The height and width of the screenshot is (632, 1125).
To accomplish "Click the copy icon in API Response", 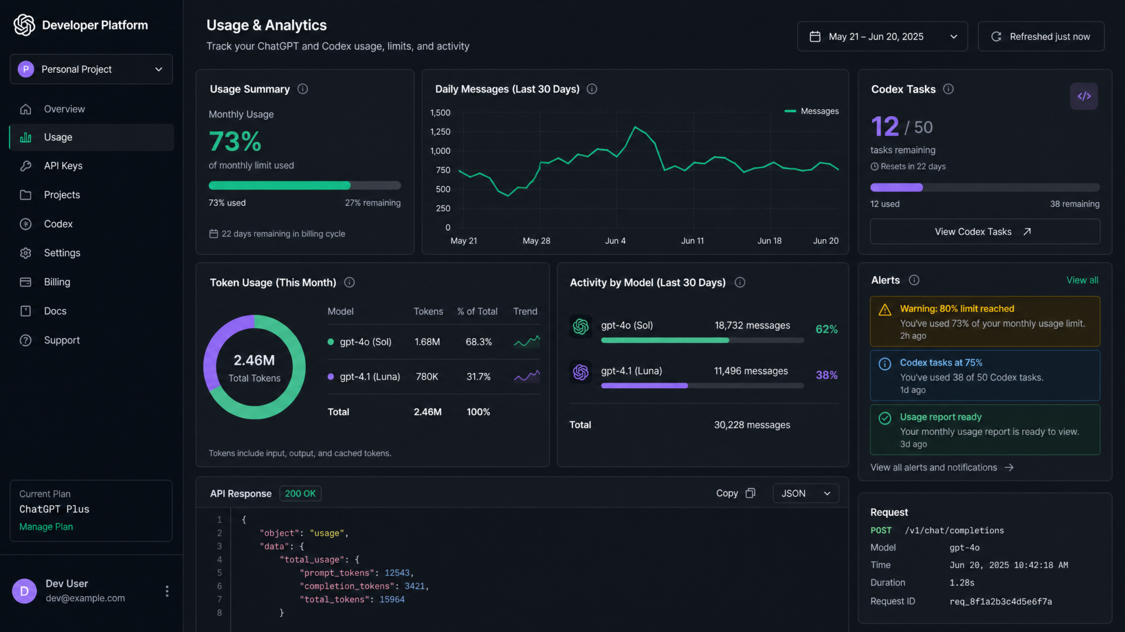I will tap(750, 493).
